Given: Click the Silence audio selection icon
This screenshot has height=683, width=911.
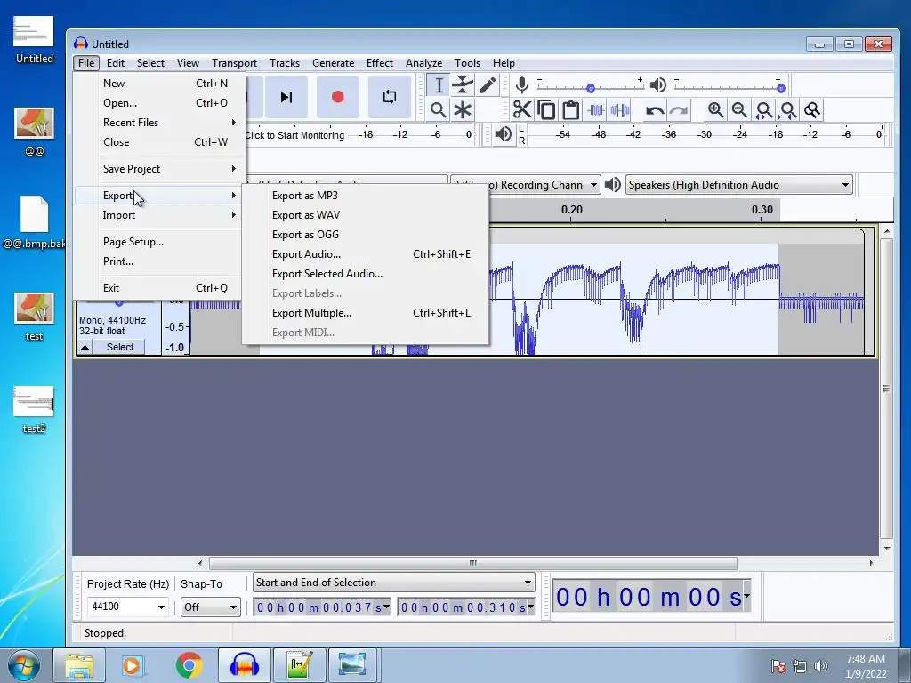Looking at the screenshot, I should pos(620,109).
